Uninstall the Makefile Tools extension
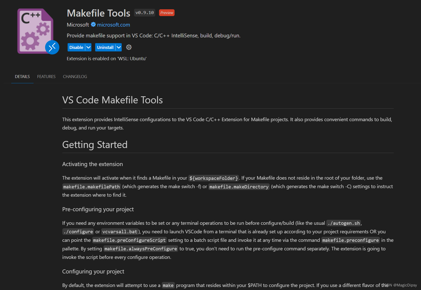 click(x=105, y=47)
